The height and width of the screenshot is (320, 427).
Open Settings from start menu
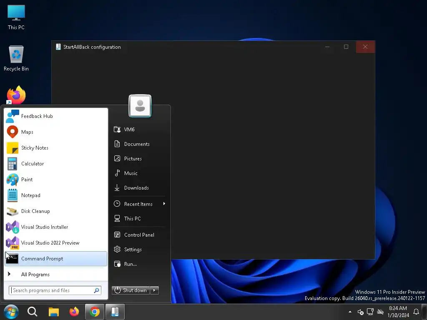(x=139, y=249)
